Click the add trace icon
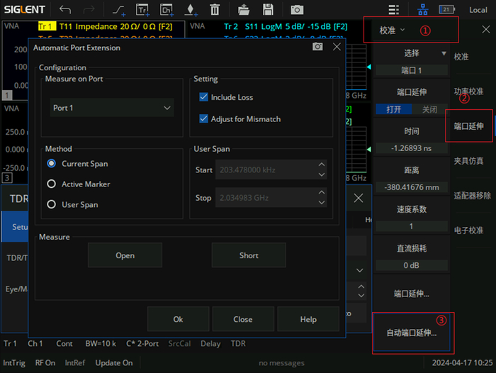The height and width of the screenshot is (373, 496). [x=142, y=10]
